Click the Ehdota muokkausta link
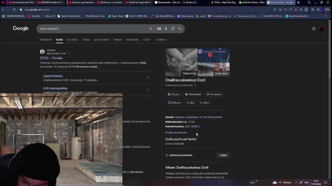 [x=176, y=133]
